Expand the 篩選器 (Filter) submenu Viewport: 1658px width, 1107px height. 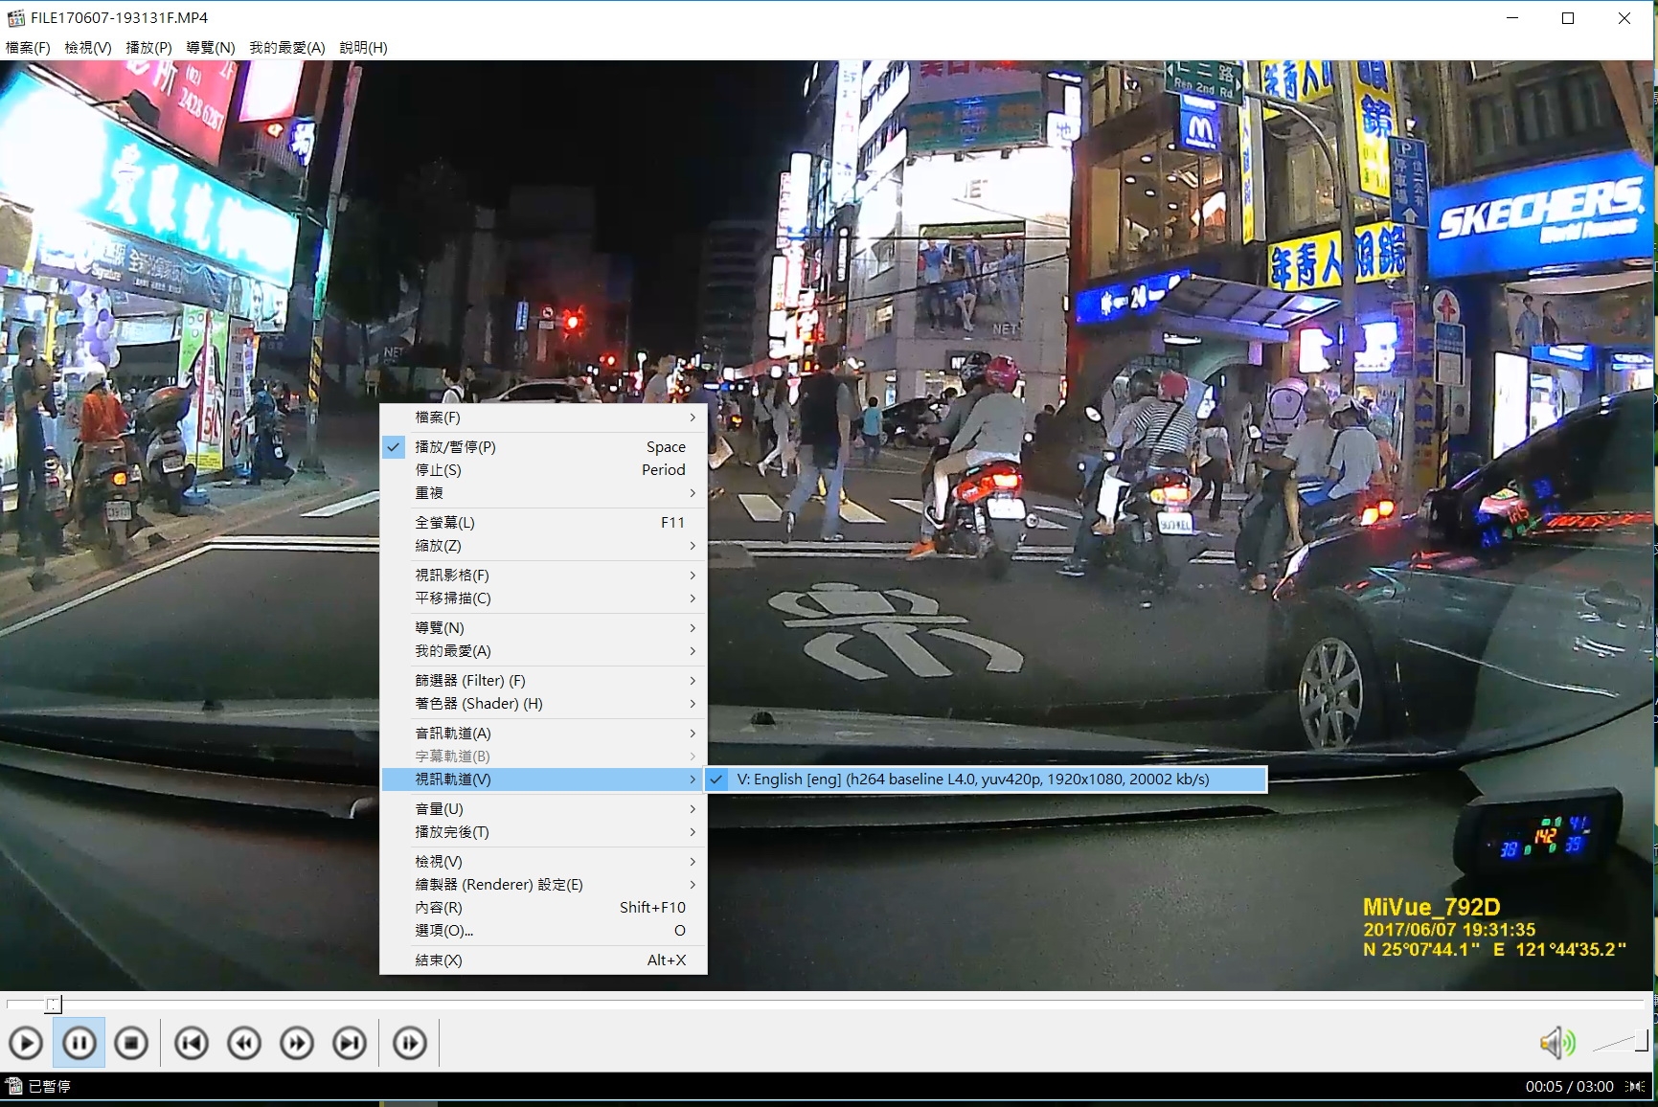[544, 681]
